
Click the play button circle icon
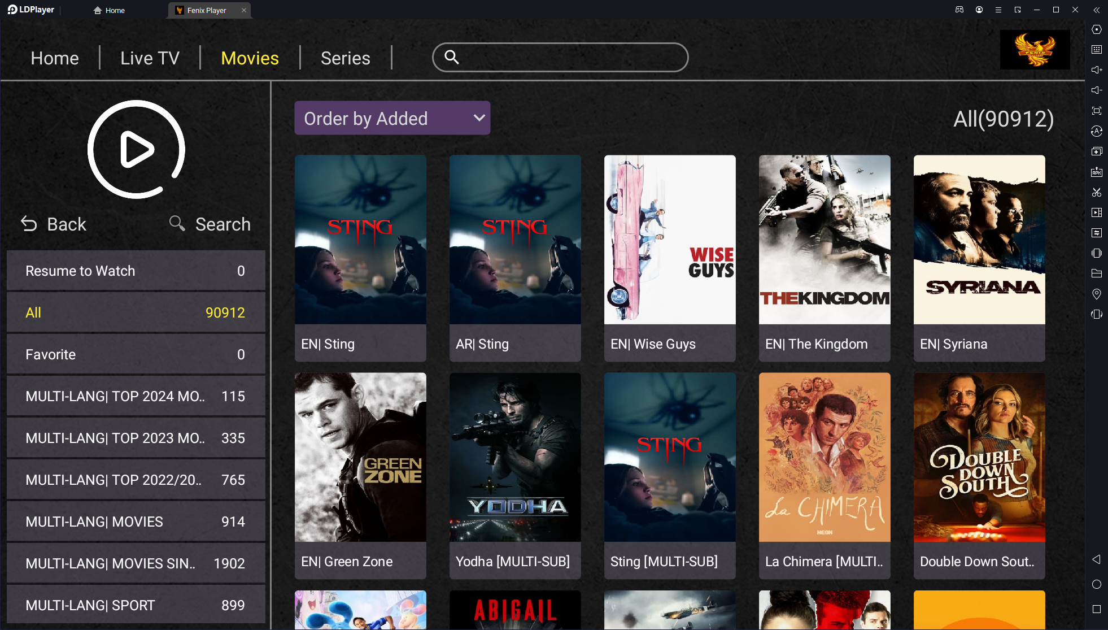[136, 150]
